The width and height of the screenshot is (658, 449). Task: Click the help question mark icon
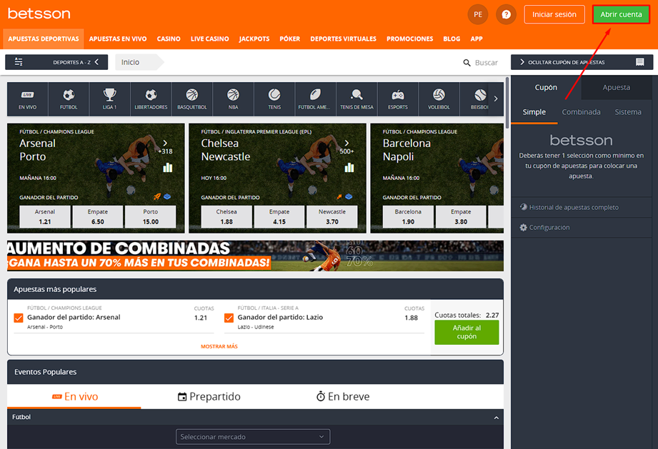(x=506, y=14)
